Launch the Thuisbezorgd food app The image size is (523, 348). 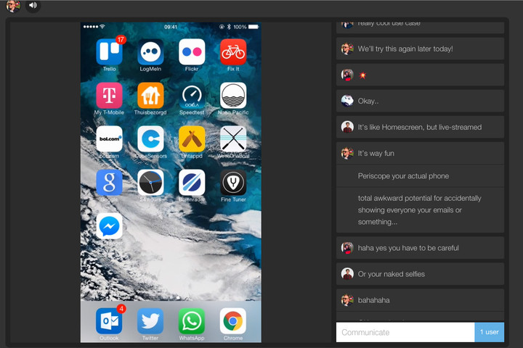(150, 96)
